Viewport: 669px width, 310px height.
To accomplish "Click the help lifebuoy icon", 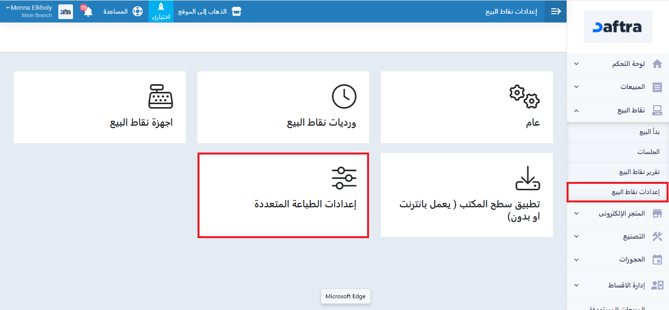I will 138,11.
